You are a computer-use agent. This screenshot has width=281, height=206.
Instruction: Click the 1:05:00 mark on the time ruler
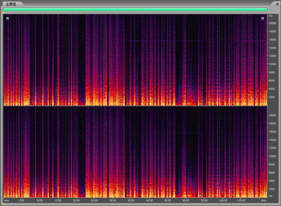[241, 200]
